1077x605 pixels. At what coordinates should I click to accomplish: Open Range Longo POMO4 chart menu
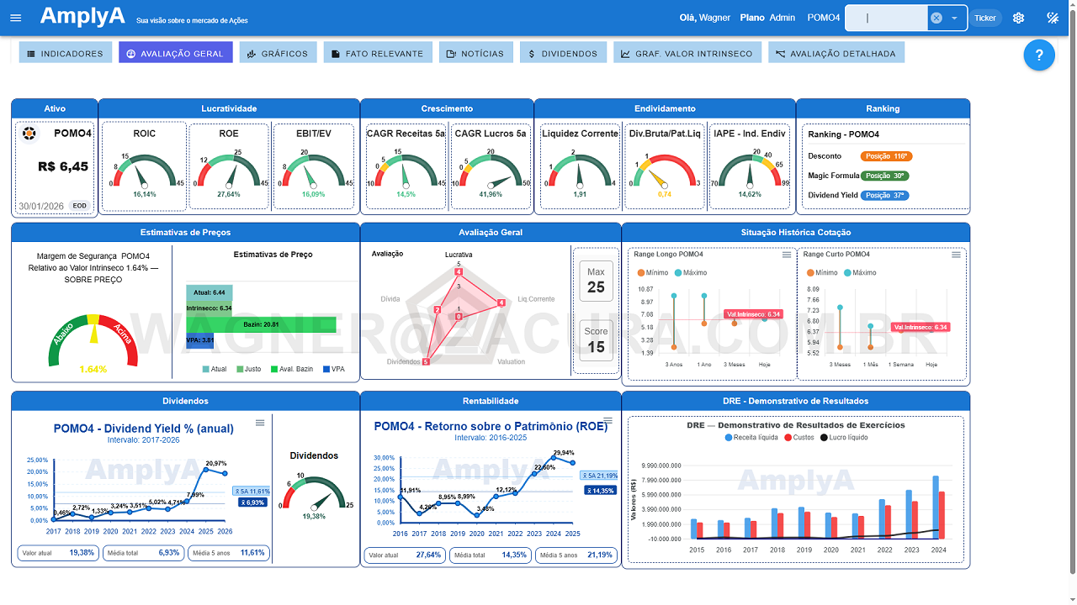[x=787, y=255]
